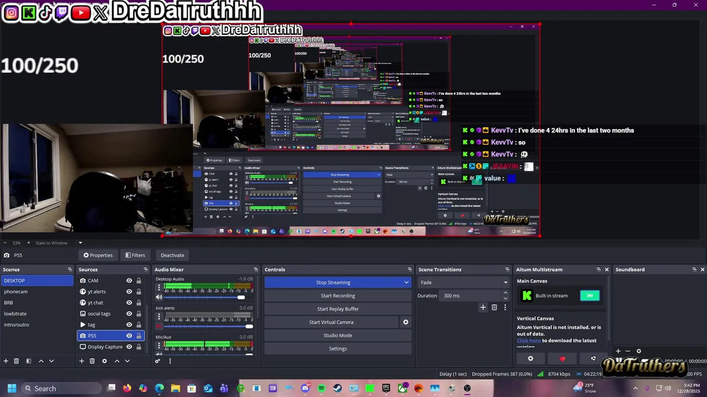Click the taskbar Search box
Screen dimensions: 707x397
pyautogui.click(x=61, y=388)
